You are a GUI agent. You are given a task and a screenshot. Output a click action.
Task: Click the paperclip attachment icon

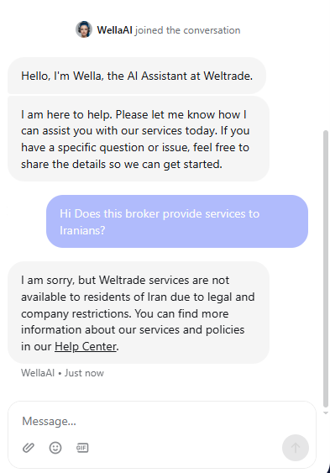coord(29,448)
